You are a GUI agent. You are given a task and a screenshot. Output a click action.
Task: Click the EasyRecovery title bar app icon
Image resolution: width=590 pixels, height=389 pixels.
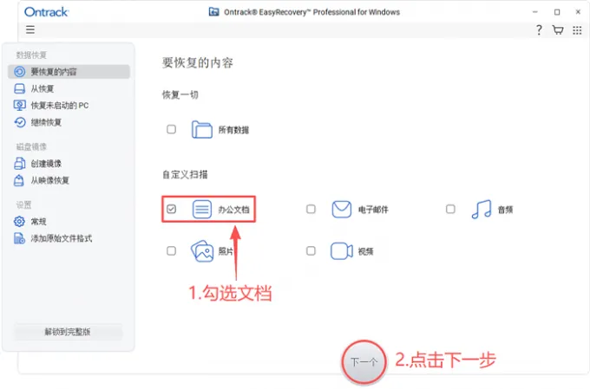(213, 11)
